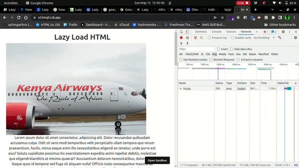Click the Open Sandbox button
299x168 pixels.
[157, 161]
